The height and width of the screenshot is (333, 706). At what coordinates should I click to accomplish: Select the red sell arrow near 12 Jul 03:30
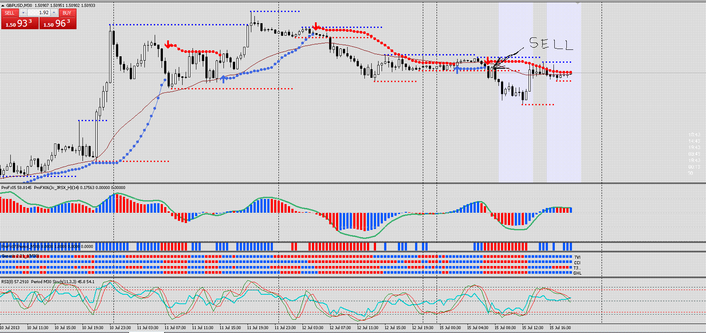tap(316, 27)
